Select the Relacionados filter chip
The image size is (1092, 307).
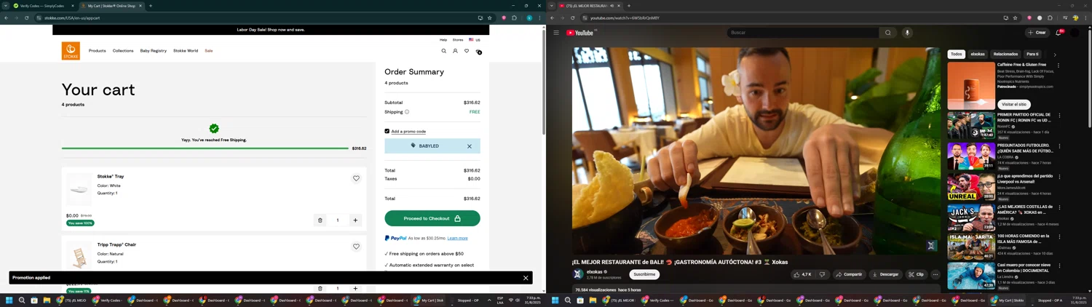coord(1006,54)
